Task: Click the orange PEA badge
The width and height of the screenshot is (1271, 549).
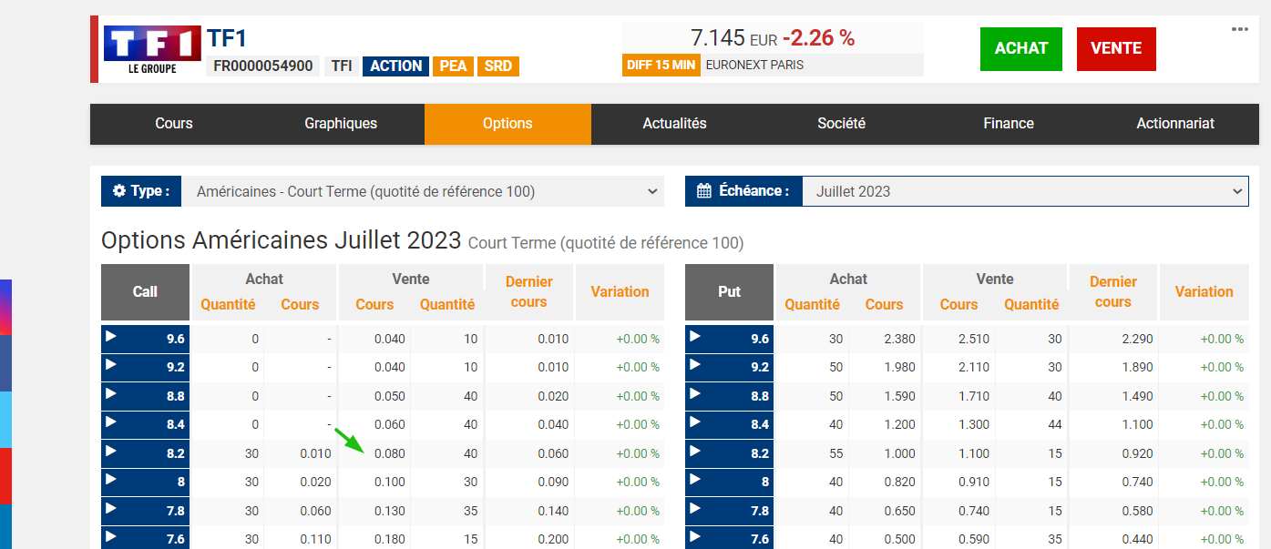Action: (x=453, y=66)
